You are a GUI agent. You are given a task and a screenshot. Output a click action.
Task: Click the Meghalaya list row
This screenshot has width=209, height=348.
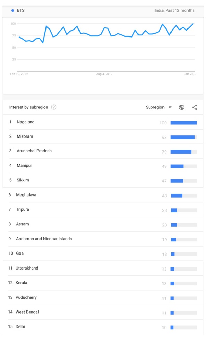point(26,195)
